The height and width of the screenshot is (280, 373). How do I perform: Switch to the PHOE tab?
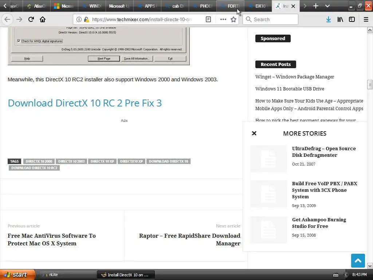203,6
